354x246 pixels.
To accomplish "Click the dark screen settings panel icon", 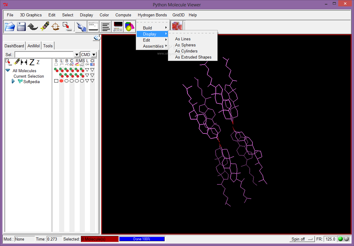I will coord(118,27).
